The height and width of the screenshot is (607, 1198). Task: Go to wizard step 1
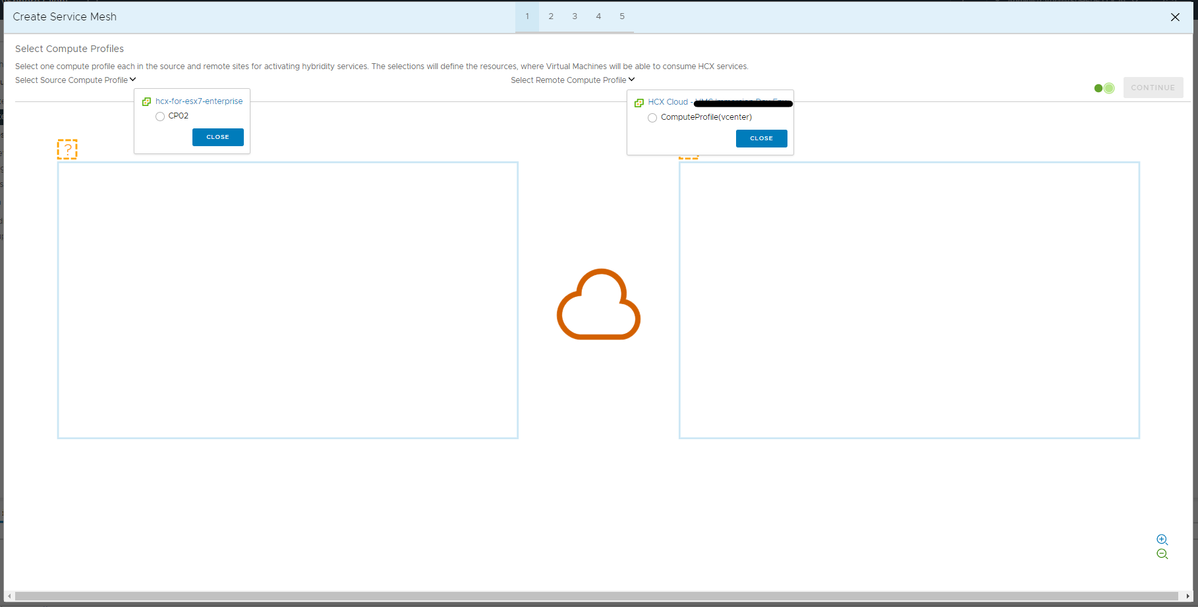[x=527, y=16]
